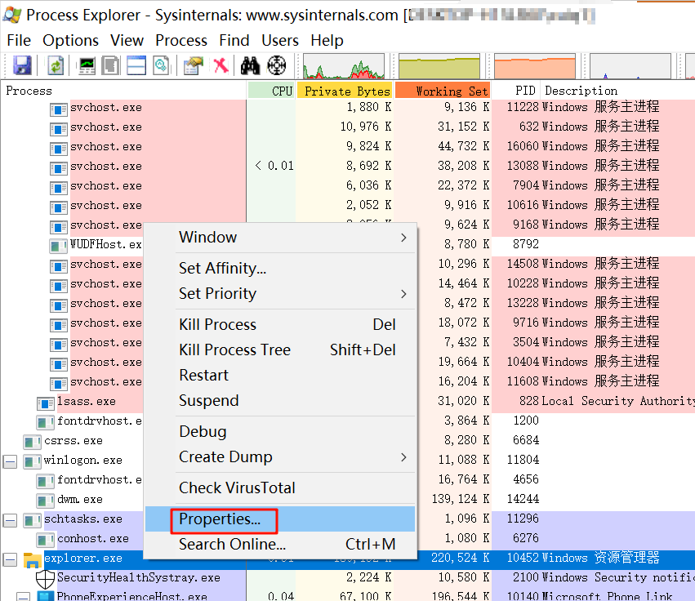
Task: Select the WUDFHost.exe process row
Action: click(x=348, y=244)
